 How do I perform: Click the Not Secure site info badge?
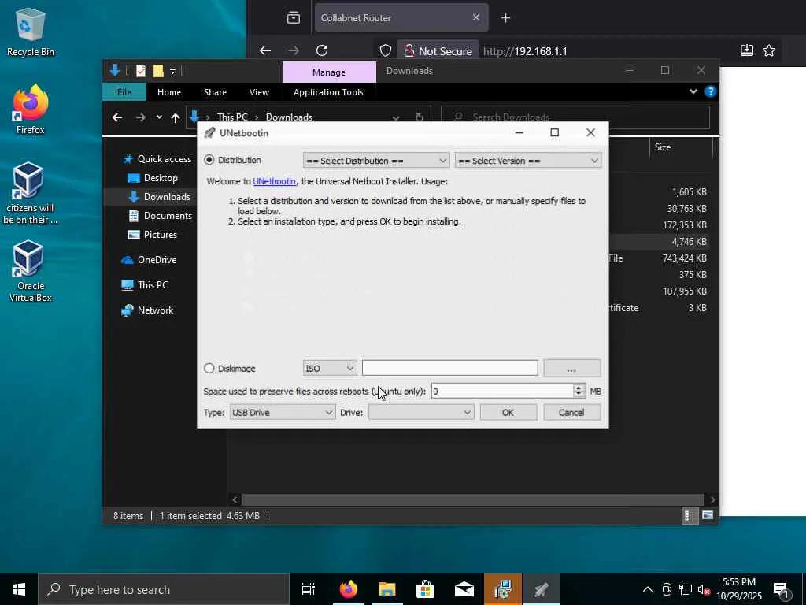tap(438, 51)
